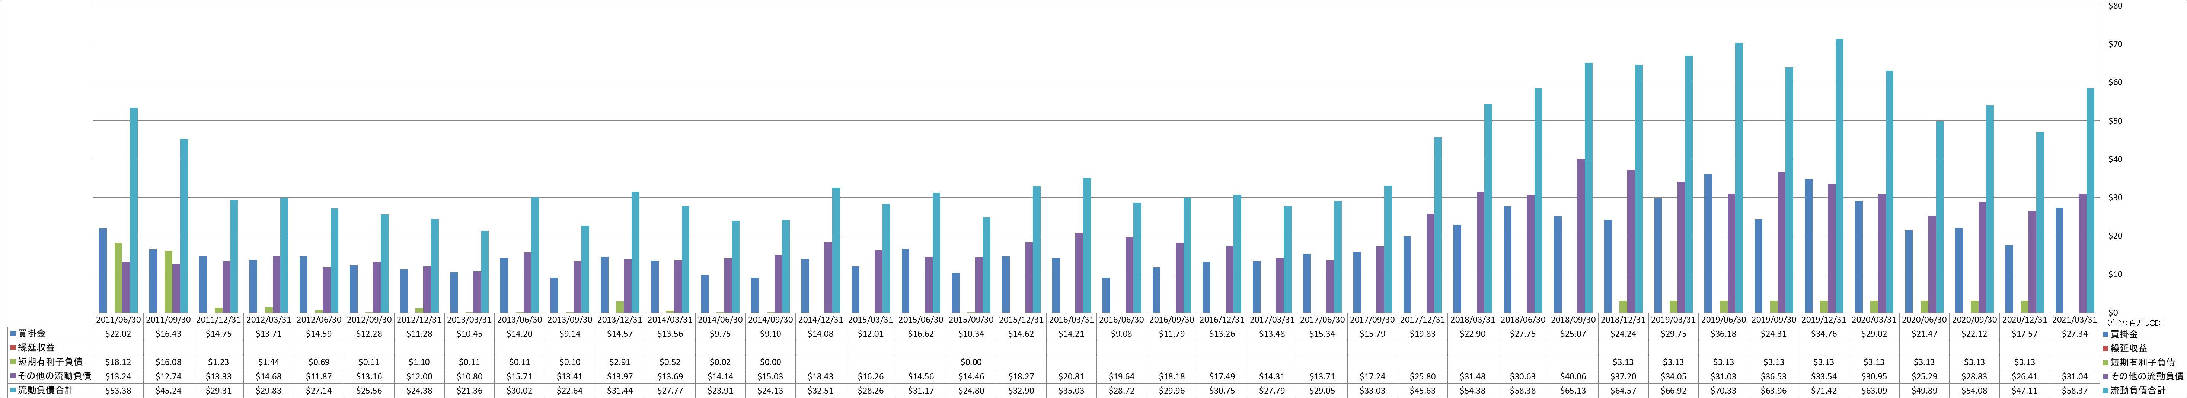Click the $25.56 total cell
The image size is (2187, 398).
click(369, 389)
